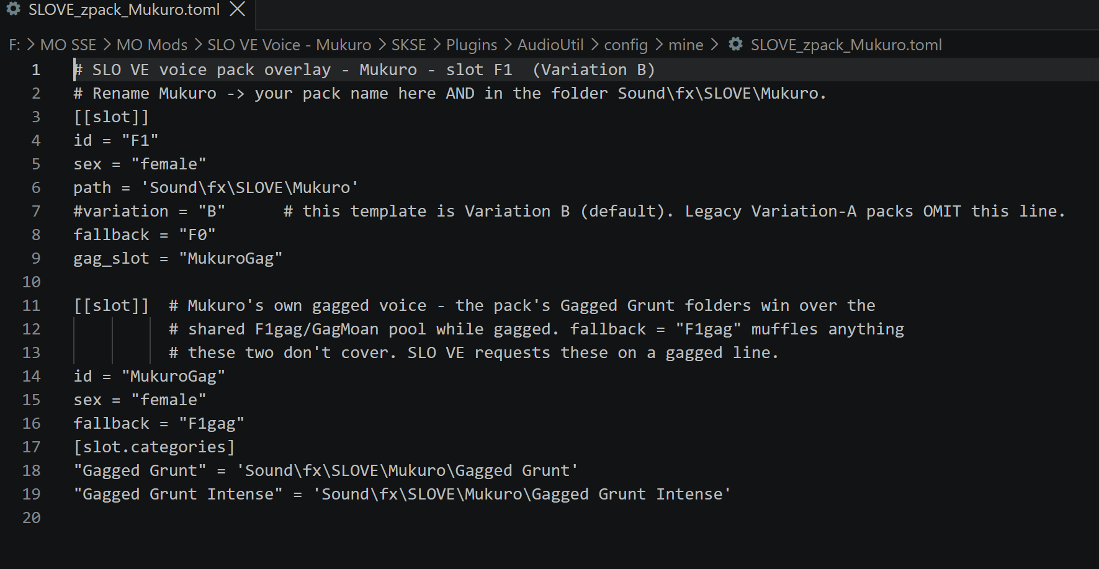1099x569 pixels.
Task: Open the F: drive breadcrumb
Action: [14, 45]
